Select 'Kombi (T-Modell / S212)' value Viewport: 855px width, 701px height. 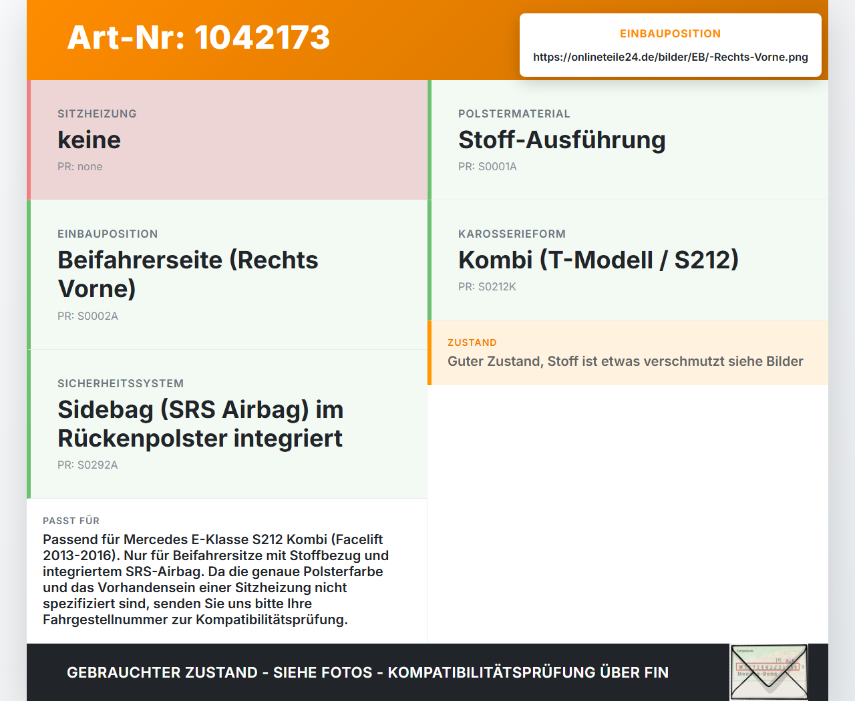click(x=598, y=260)
